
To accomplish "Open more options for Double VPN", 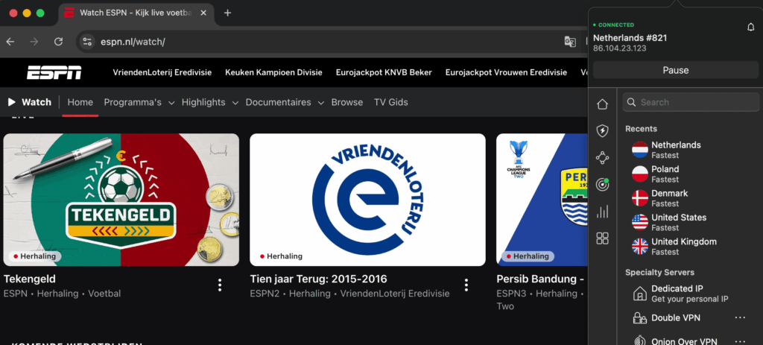I will point(740,317).
